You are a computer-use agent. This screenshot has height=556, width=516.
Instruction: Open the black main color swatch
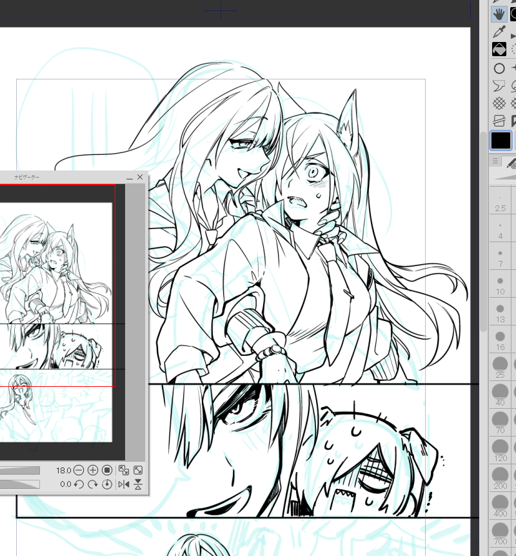[x=501, y=140]
